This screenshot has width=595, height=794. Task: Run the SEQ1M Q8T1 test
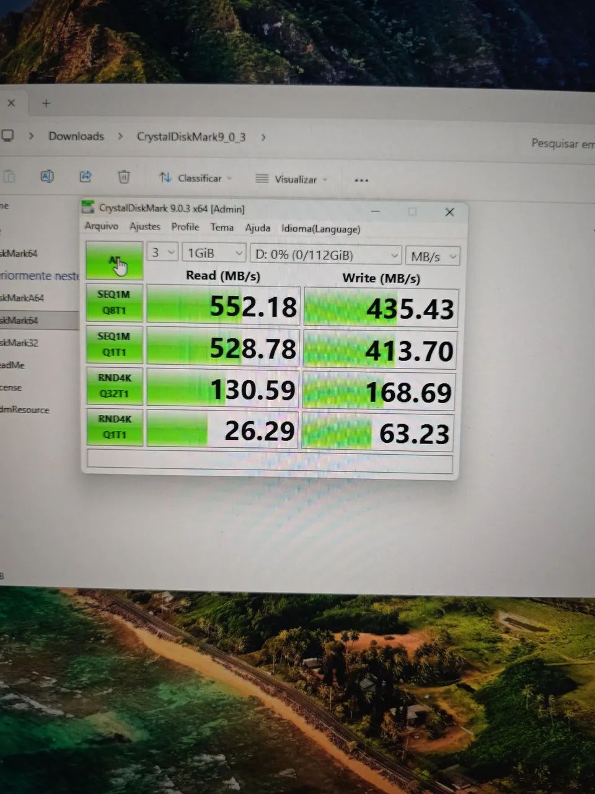pyautogui.click(x=115, y=302)
